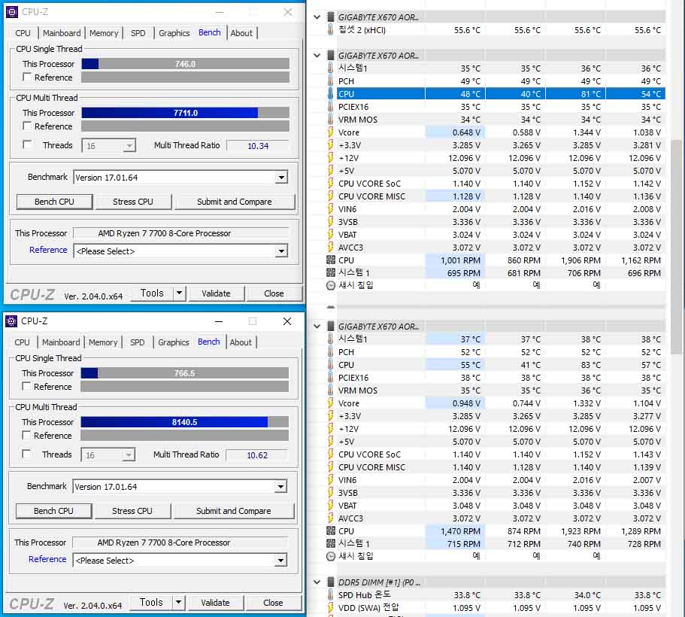This screenshot has width=685, height=617.
Task: Click the memory icon beside DDR5 DIMM [#1]
Action: coord(331,582)
